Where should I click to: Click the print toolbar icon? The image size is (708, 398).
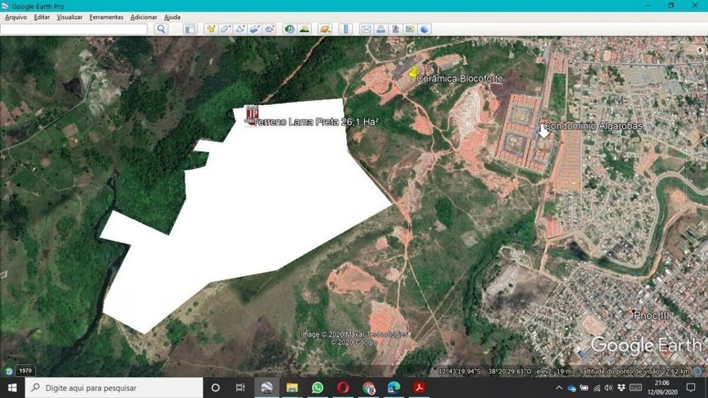(380, 30)
